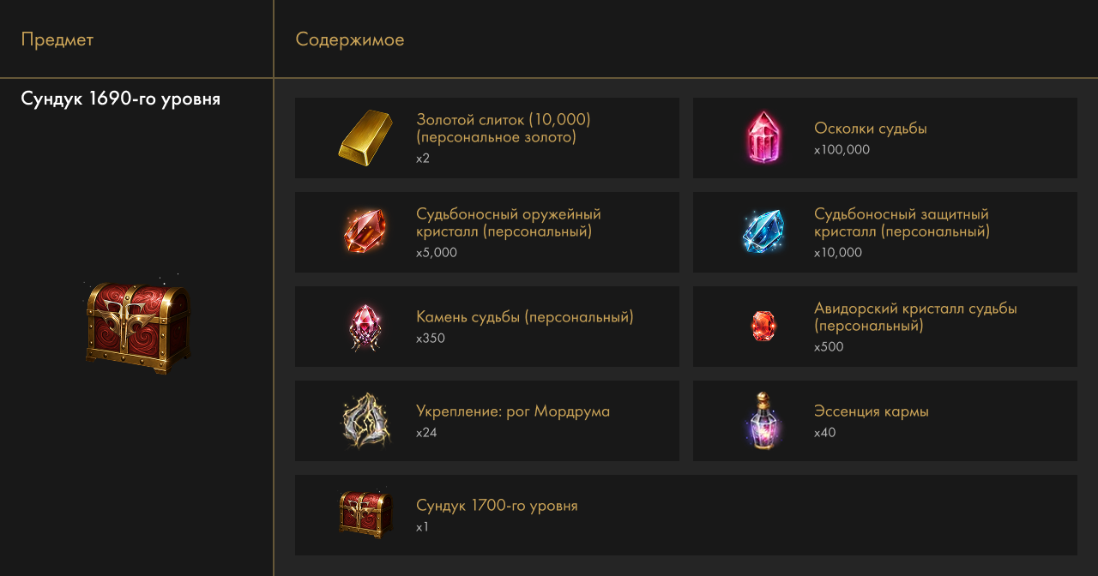This screenshot has width=1098, height=576.
Task: Click the рог Мордрума reinforcement icon
Action: (x=365, y=421)
